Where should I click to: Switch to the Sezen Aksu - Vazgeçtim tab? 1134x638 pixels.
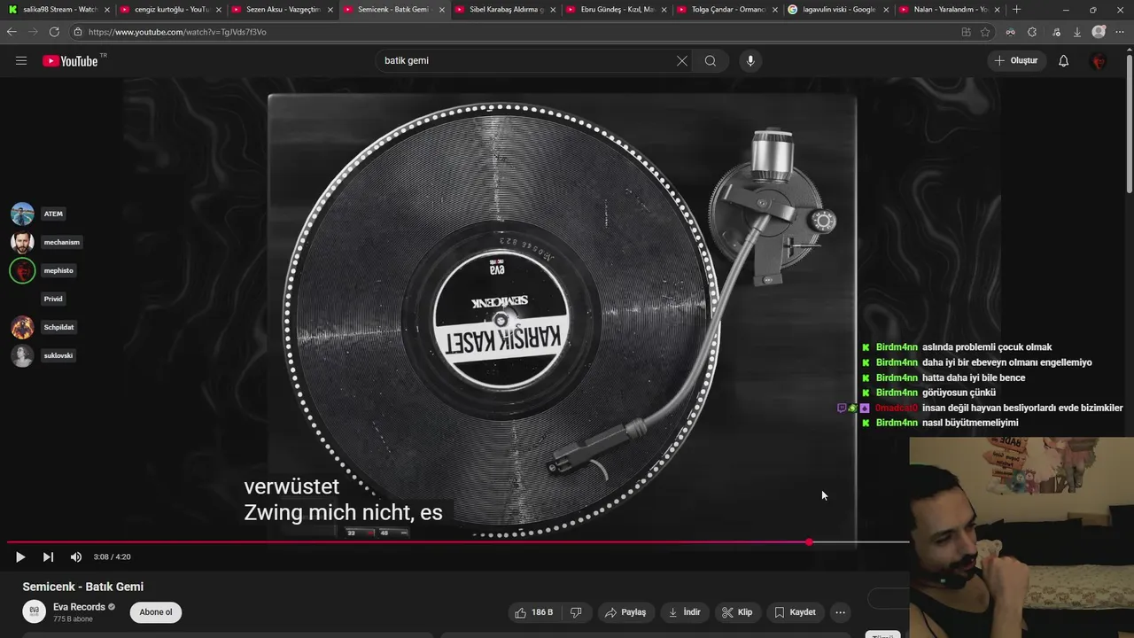click(x=282, y=10)
